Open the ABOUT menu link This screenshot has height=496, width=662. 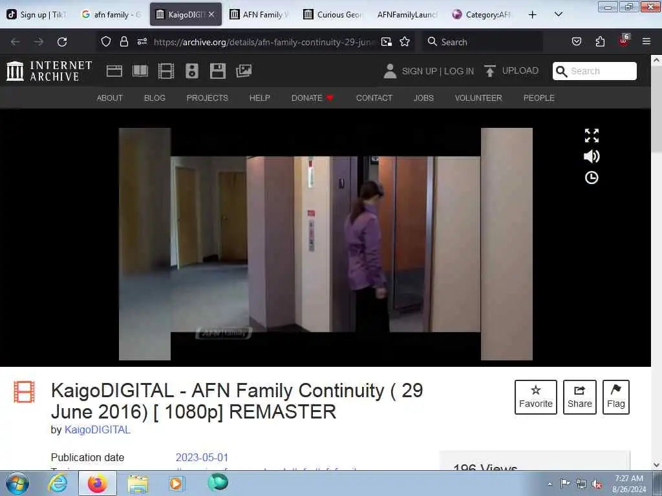coord(110,98)
